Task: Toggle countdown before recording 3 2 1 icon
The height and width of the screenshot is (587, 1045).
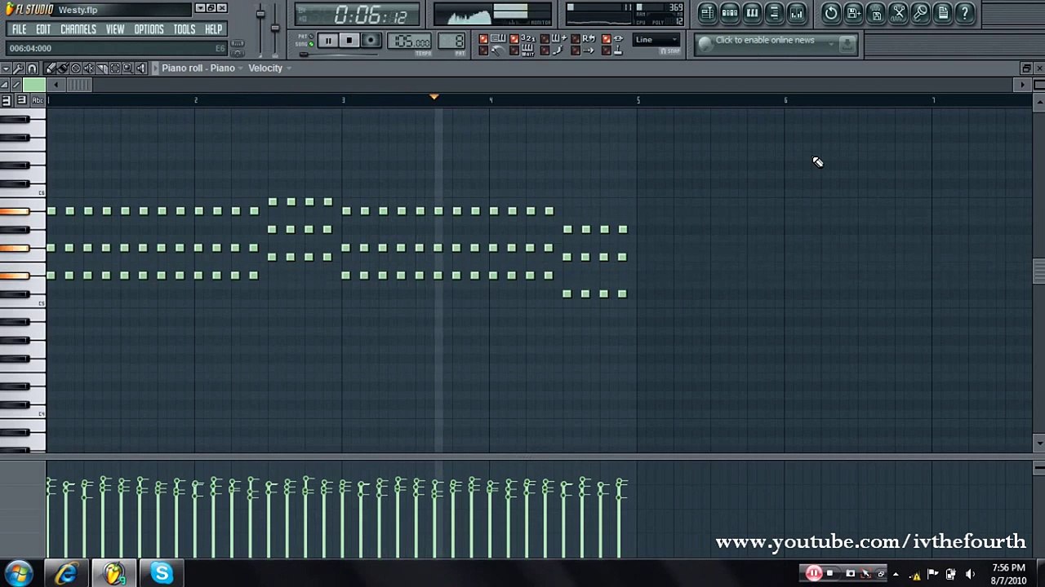Action: tap(528, 38)
